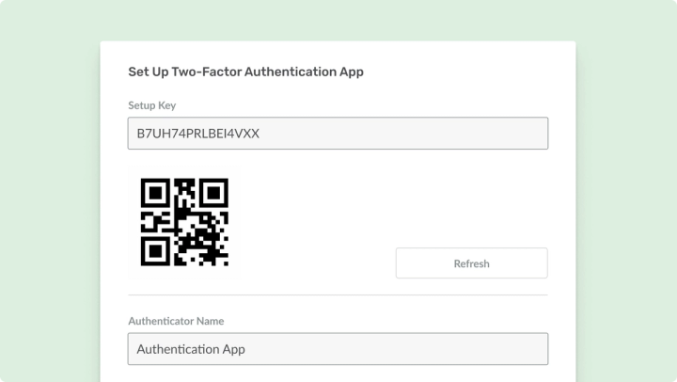Viewport: 677px width, 382px height.
Task: Click the QR code's top-left finder square
Action: (x=154, y=192)
